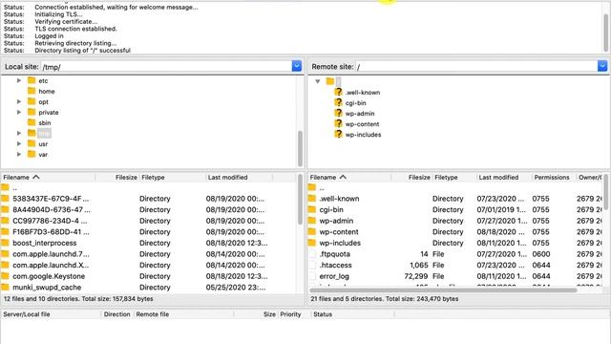This screenshot has width=611, height=344.
Task: Sort remote files by Permissions column
Action: [x=554, y=178]
